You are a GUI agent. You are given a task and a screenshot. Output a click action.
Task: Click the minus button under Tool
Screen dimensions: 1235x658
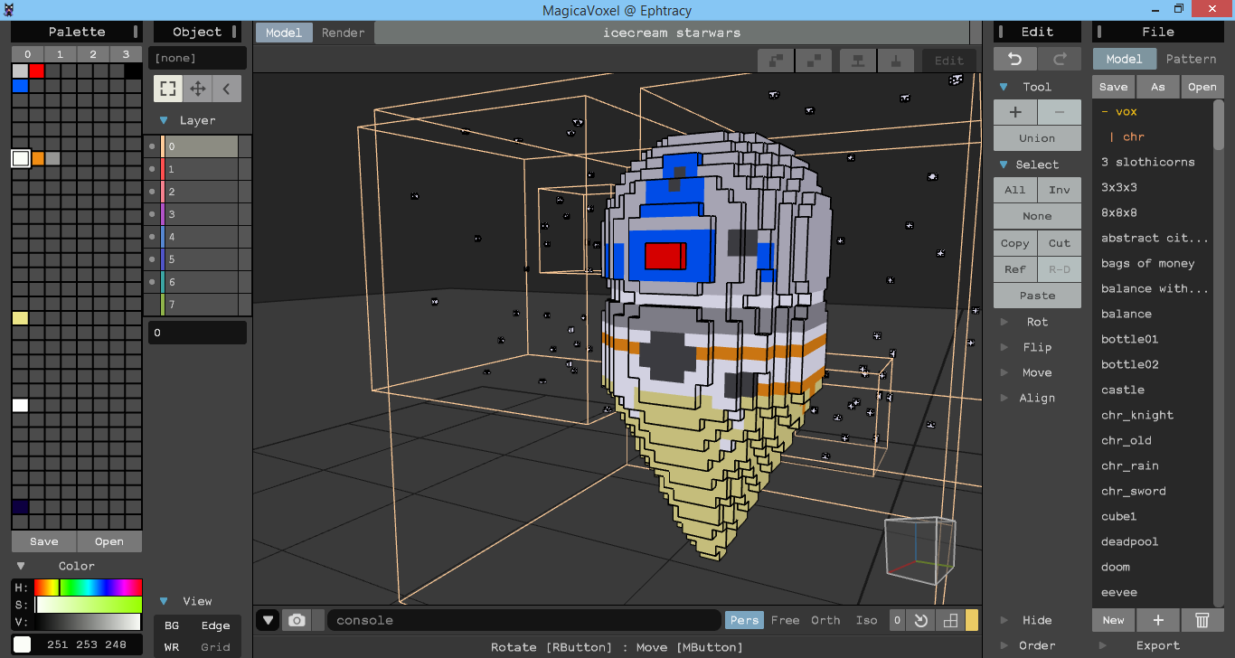coord(1060,112)
